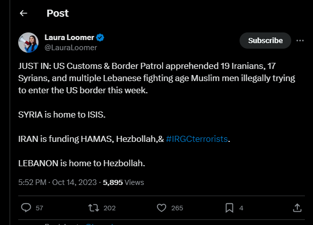Click the Laura Loomer display name

69,38
